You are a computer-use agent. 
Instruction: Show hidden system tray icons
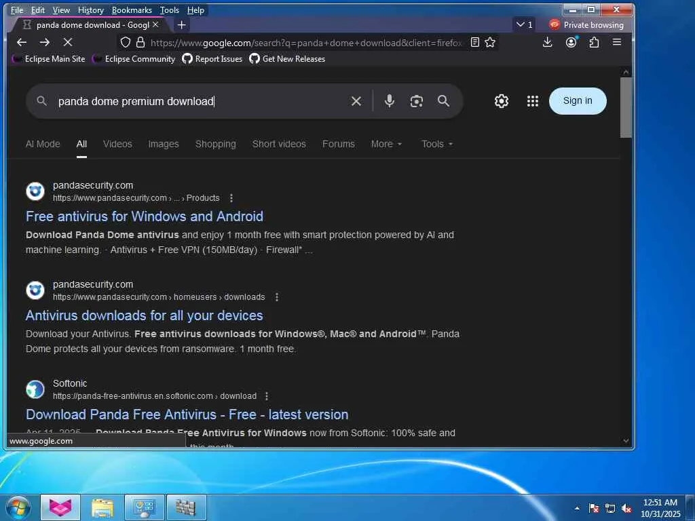click(x=577, y=508)
